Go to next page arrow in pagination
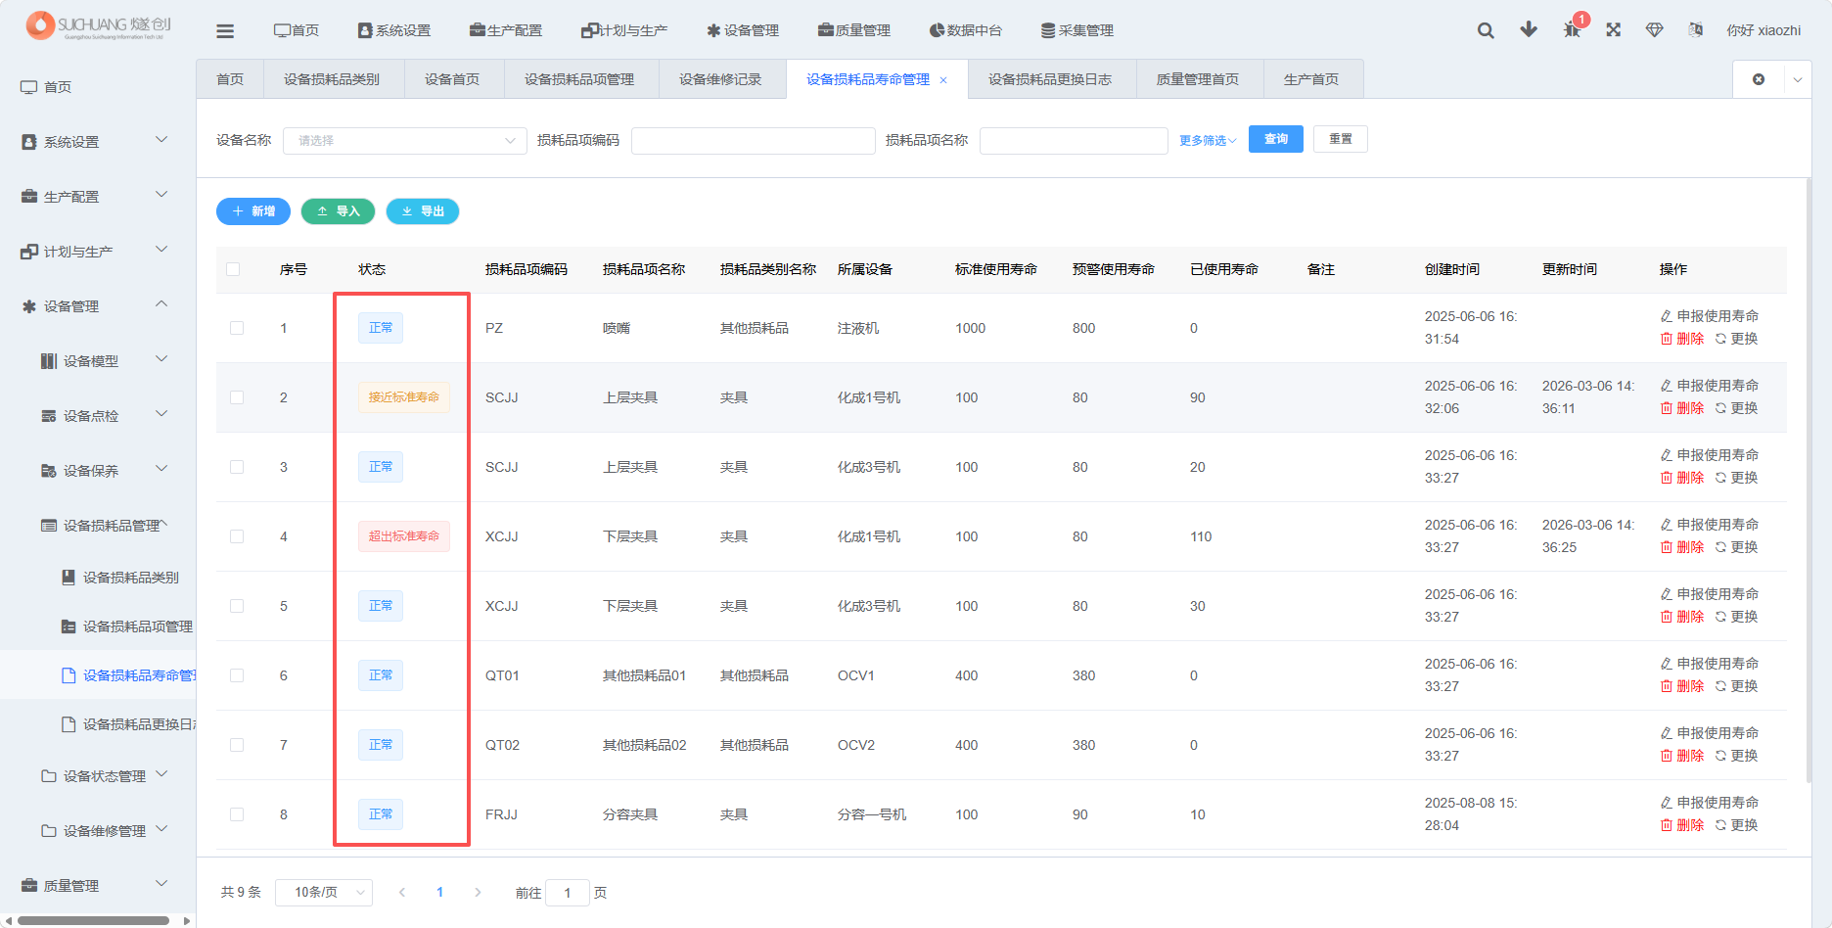Screen dimensions: 1832x928 tap(478, 892)
